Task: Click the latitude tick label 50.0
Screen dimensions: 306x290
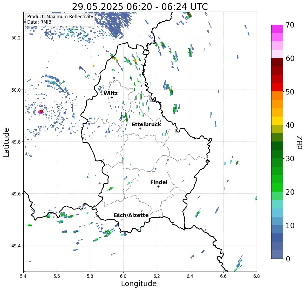Action: [x=16, y=90]
